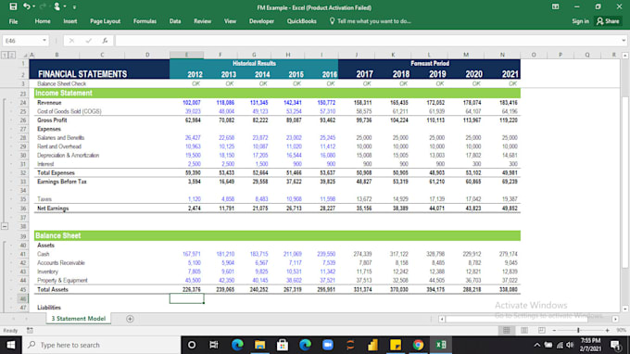
Task: Select column E header
Action: (186, 55)
